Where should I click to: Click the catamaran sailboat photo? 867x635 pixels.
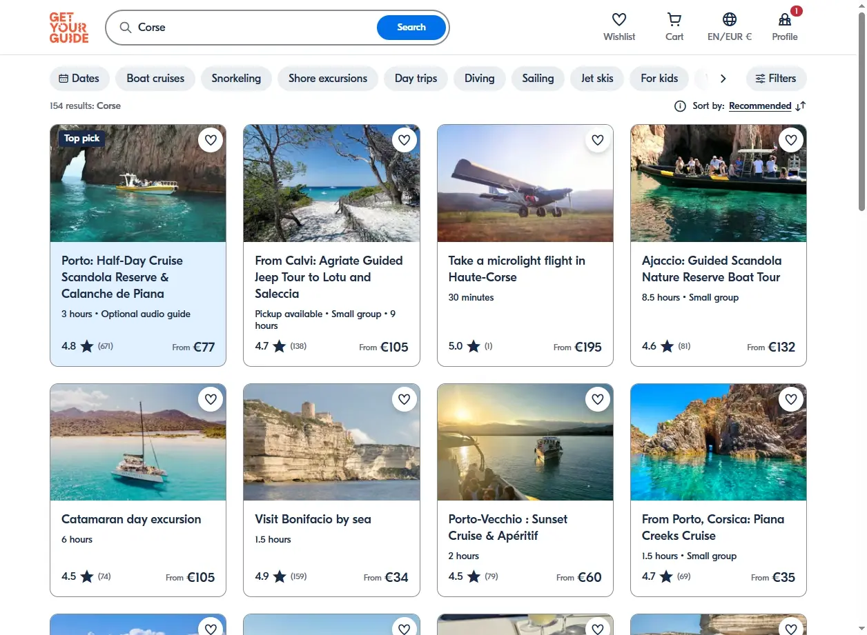tap(138, 442)
